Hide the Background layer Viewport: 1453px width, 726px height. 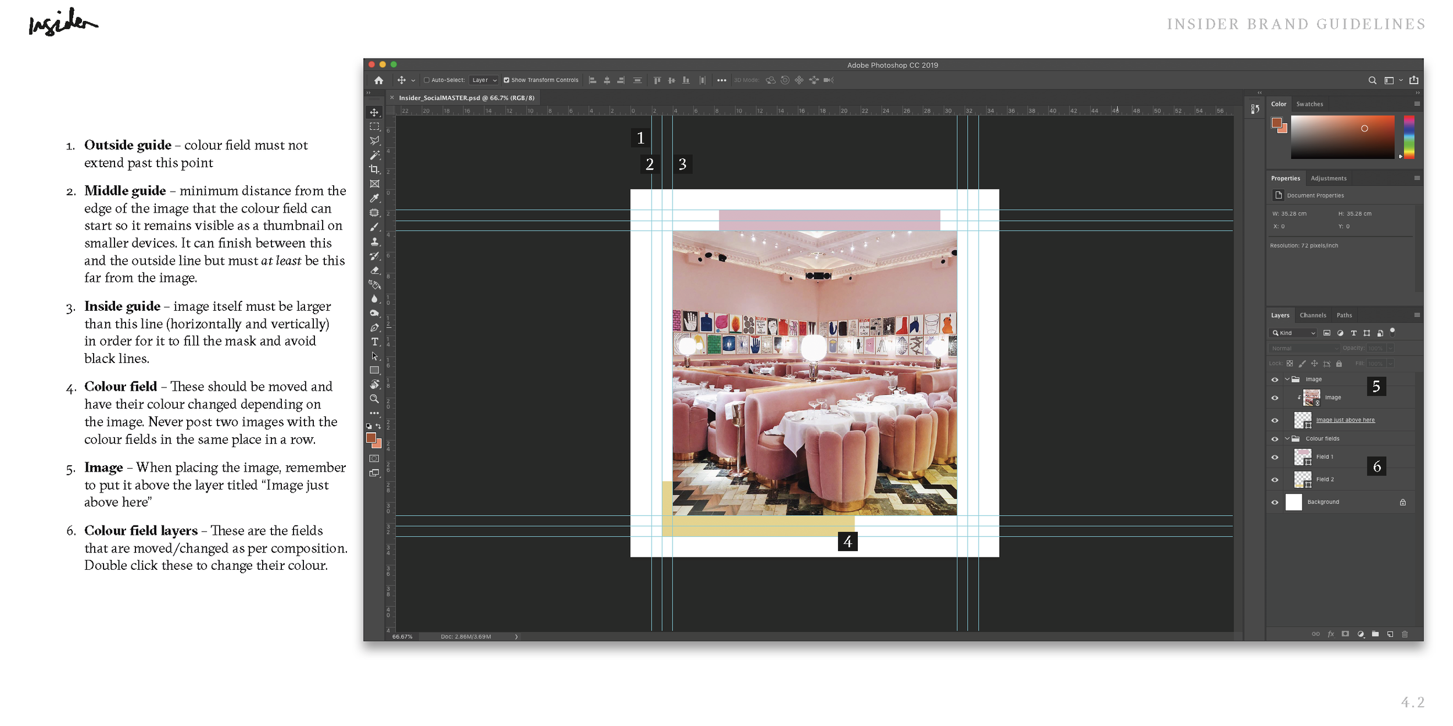coord(1275,502)
